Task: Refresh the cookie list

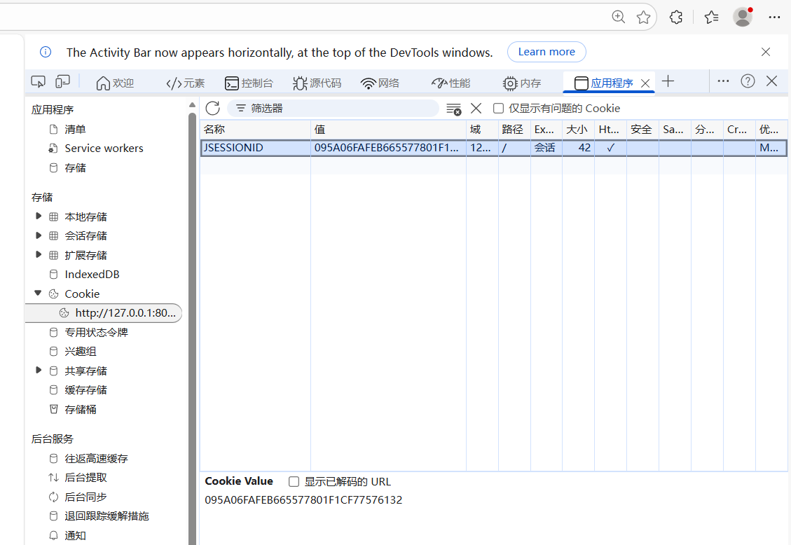Action: 213,108
